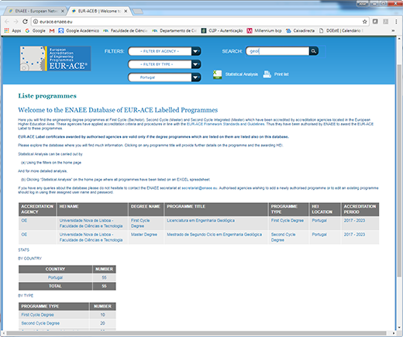The image size is (403, 337).
Task: Open the Google bookmark
Action: point(35,31)
